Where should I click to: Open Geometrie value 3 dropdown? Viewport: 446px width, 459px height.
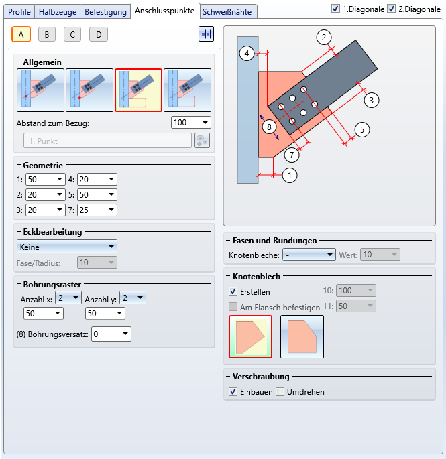point(46,210)
